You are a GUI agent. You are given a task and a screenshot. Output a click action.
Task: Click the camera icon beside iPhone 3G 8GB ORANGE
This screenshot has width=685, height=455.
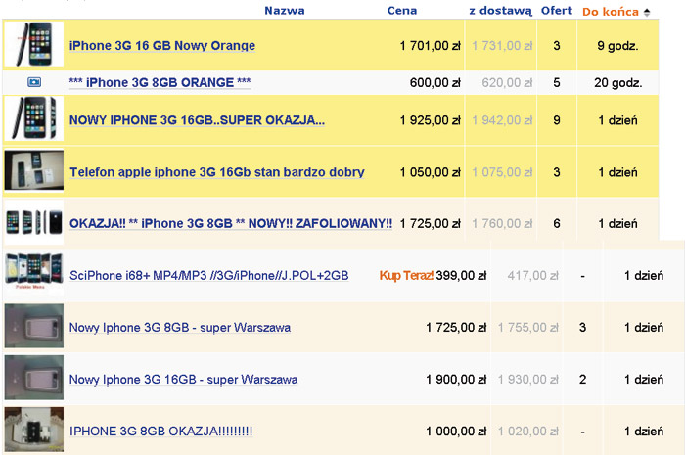click(34, 83)
